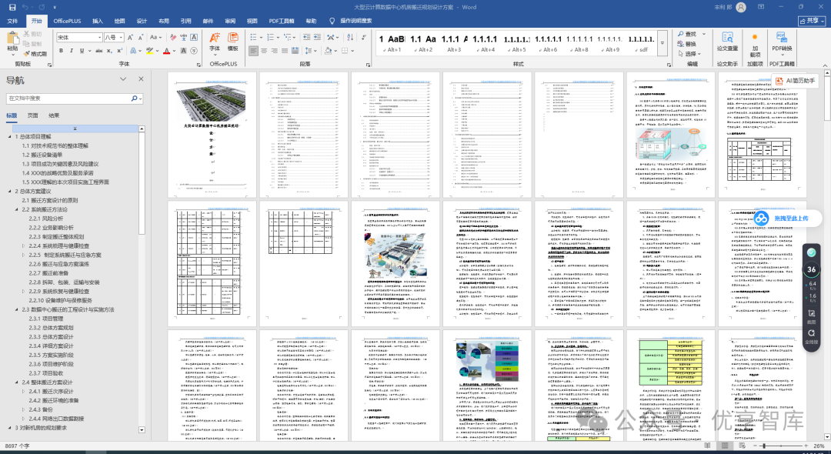Expand the '2.2.4 系统梳理与健康检查' heading
Image resolution: width=831 pixels, height=454 pixels.
click(24, 245)
